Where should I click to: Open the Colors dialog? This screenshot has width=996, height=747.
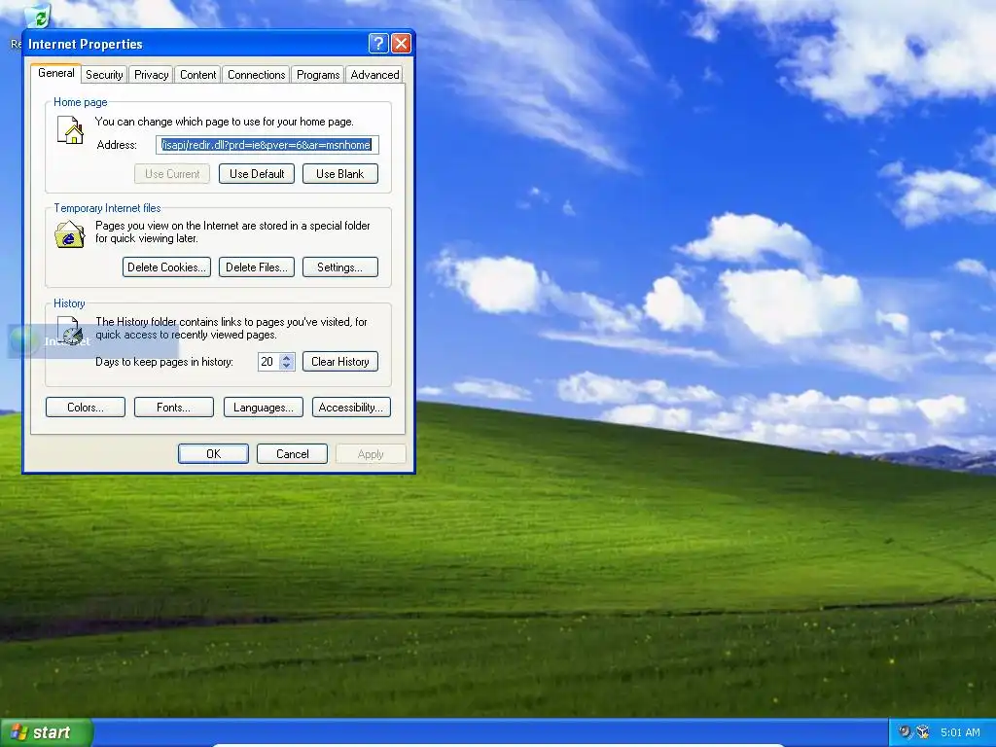click(x=86, y=408)
